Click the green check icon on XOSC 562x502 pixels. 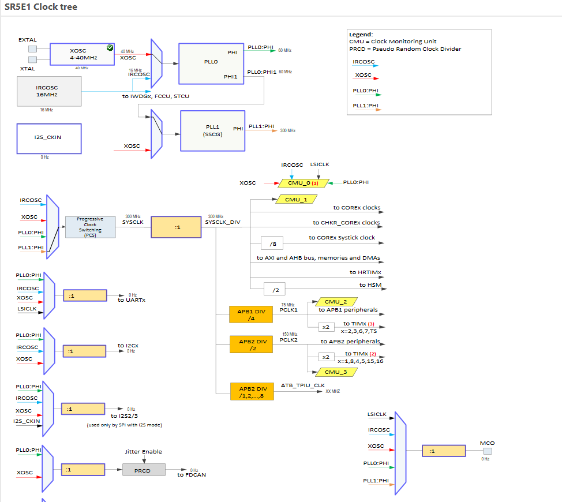click(x=110, y=48)
